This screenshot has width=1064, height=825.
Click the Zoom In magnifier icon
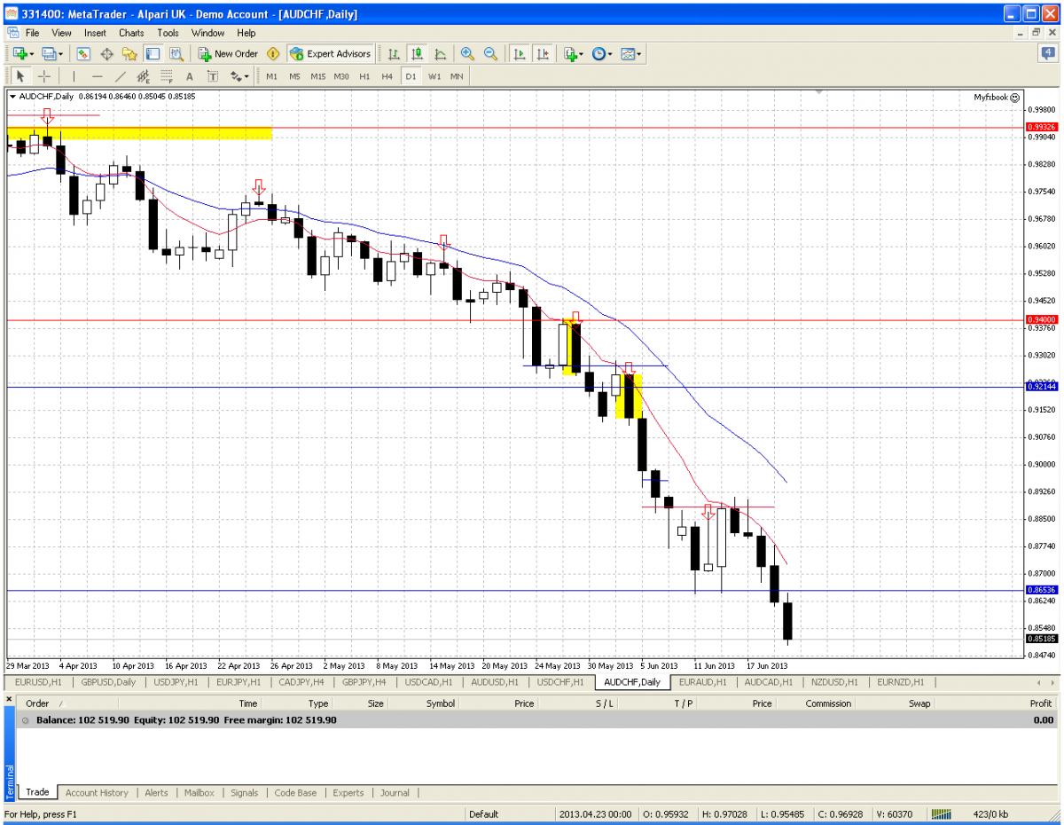(467, 54)
